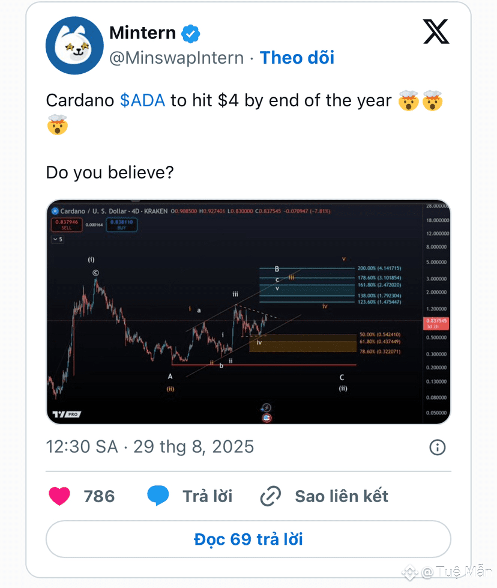The image size is (497, 588).
Task: Click the current price label 0.837545
Action: [436, 323]
